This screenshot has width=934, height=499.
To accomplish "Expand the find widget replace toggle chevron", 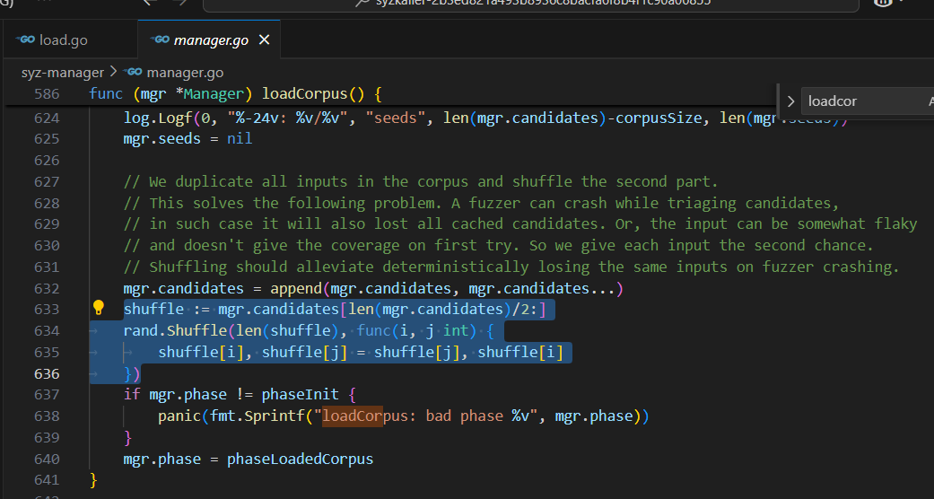I will point(790,101).
